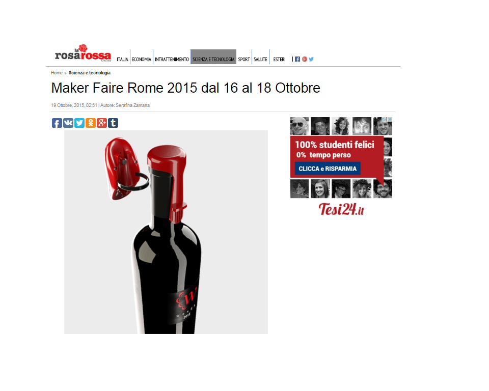The image size is (489, 391).
Task: Go to Economia section
Action: click(141, 59)
